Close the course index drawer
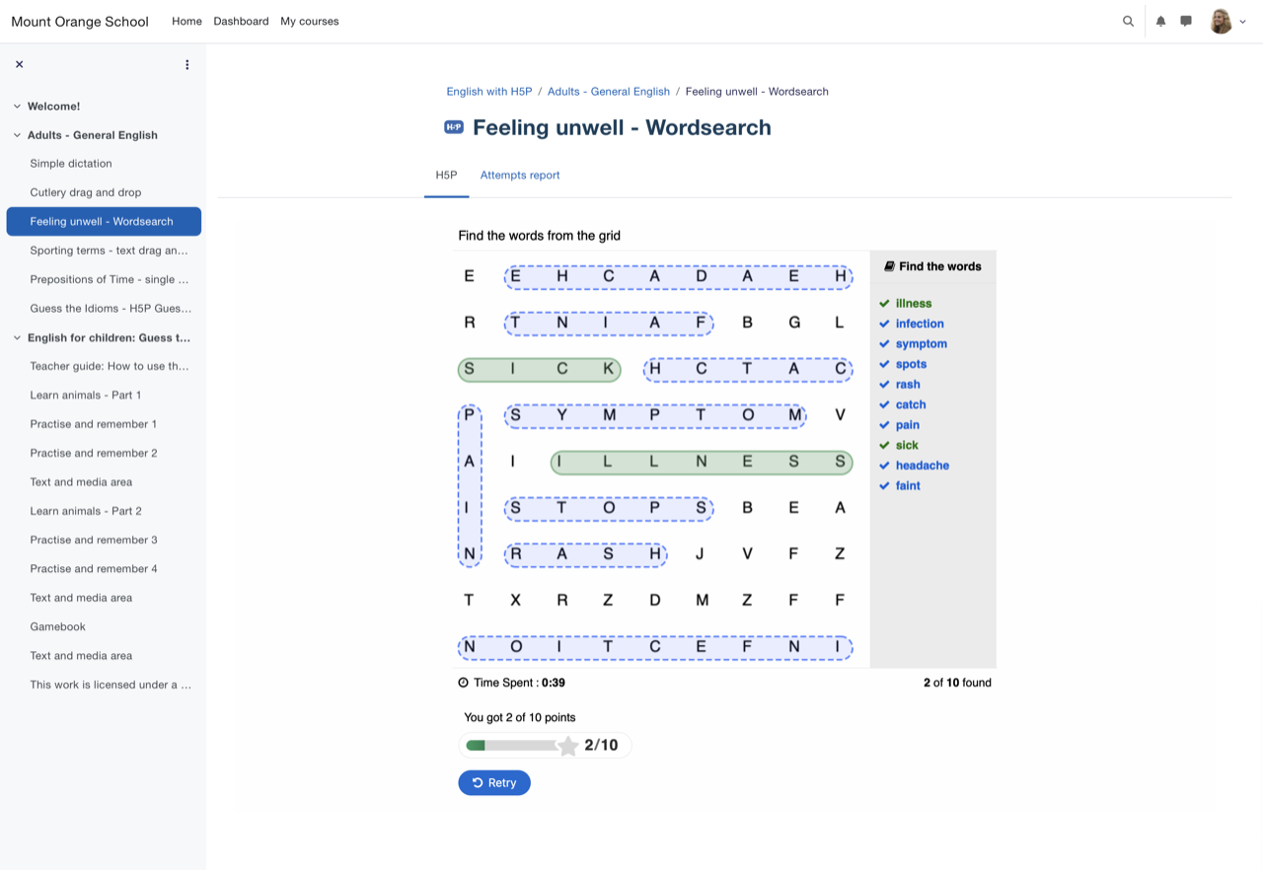The width and height of the screenshot is (1263, 870). pyautogui.click(x=19, y=64)
